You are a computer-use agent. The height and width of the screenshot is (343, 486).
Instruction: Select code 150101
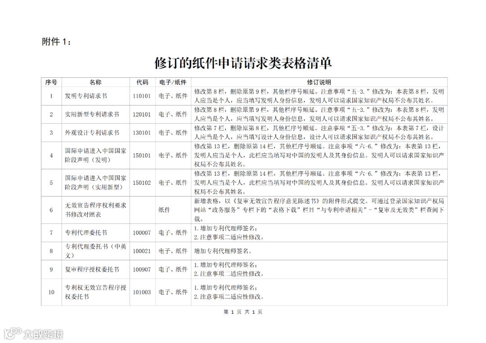pyautogui.click(x=142, y=156)
